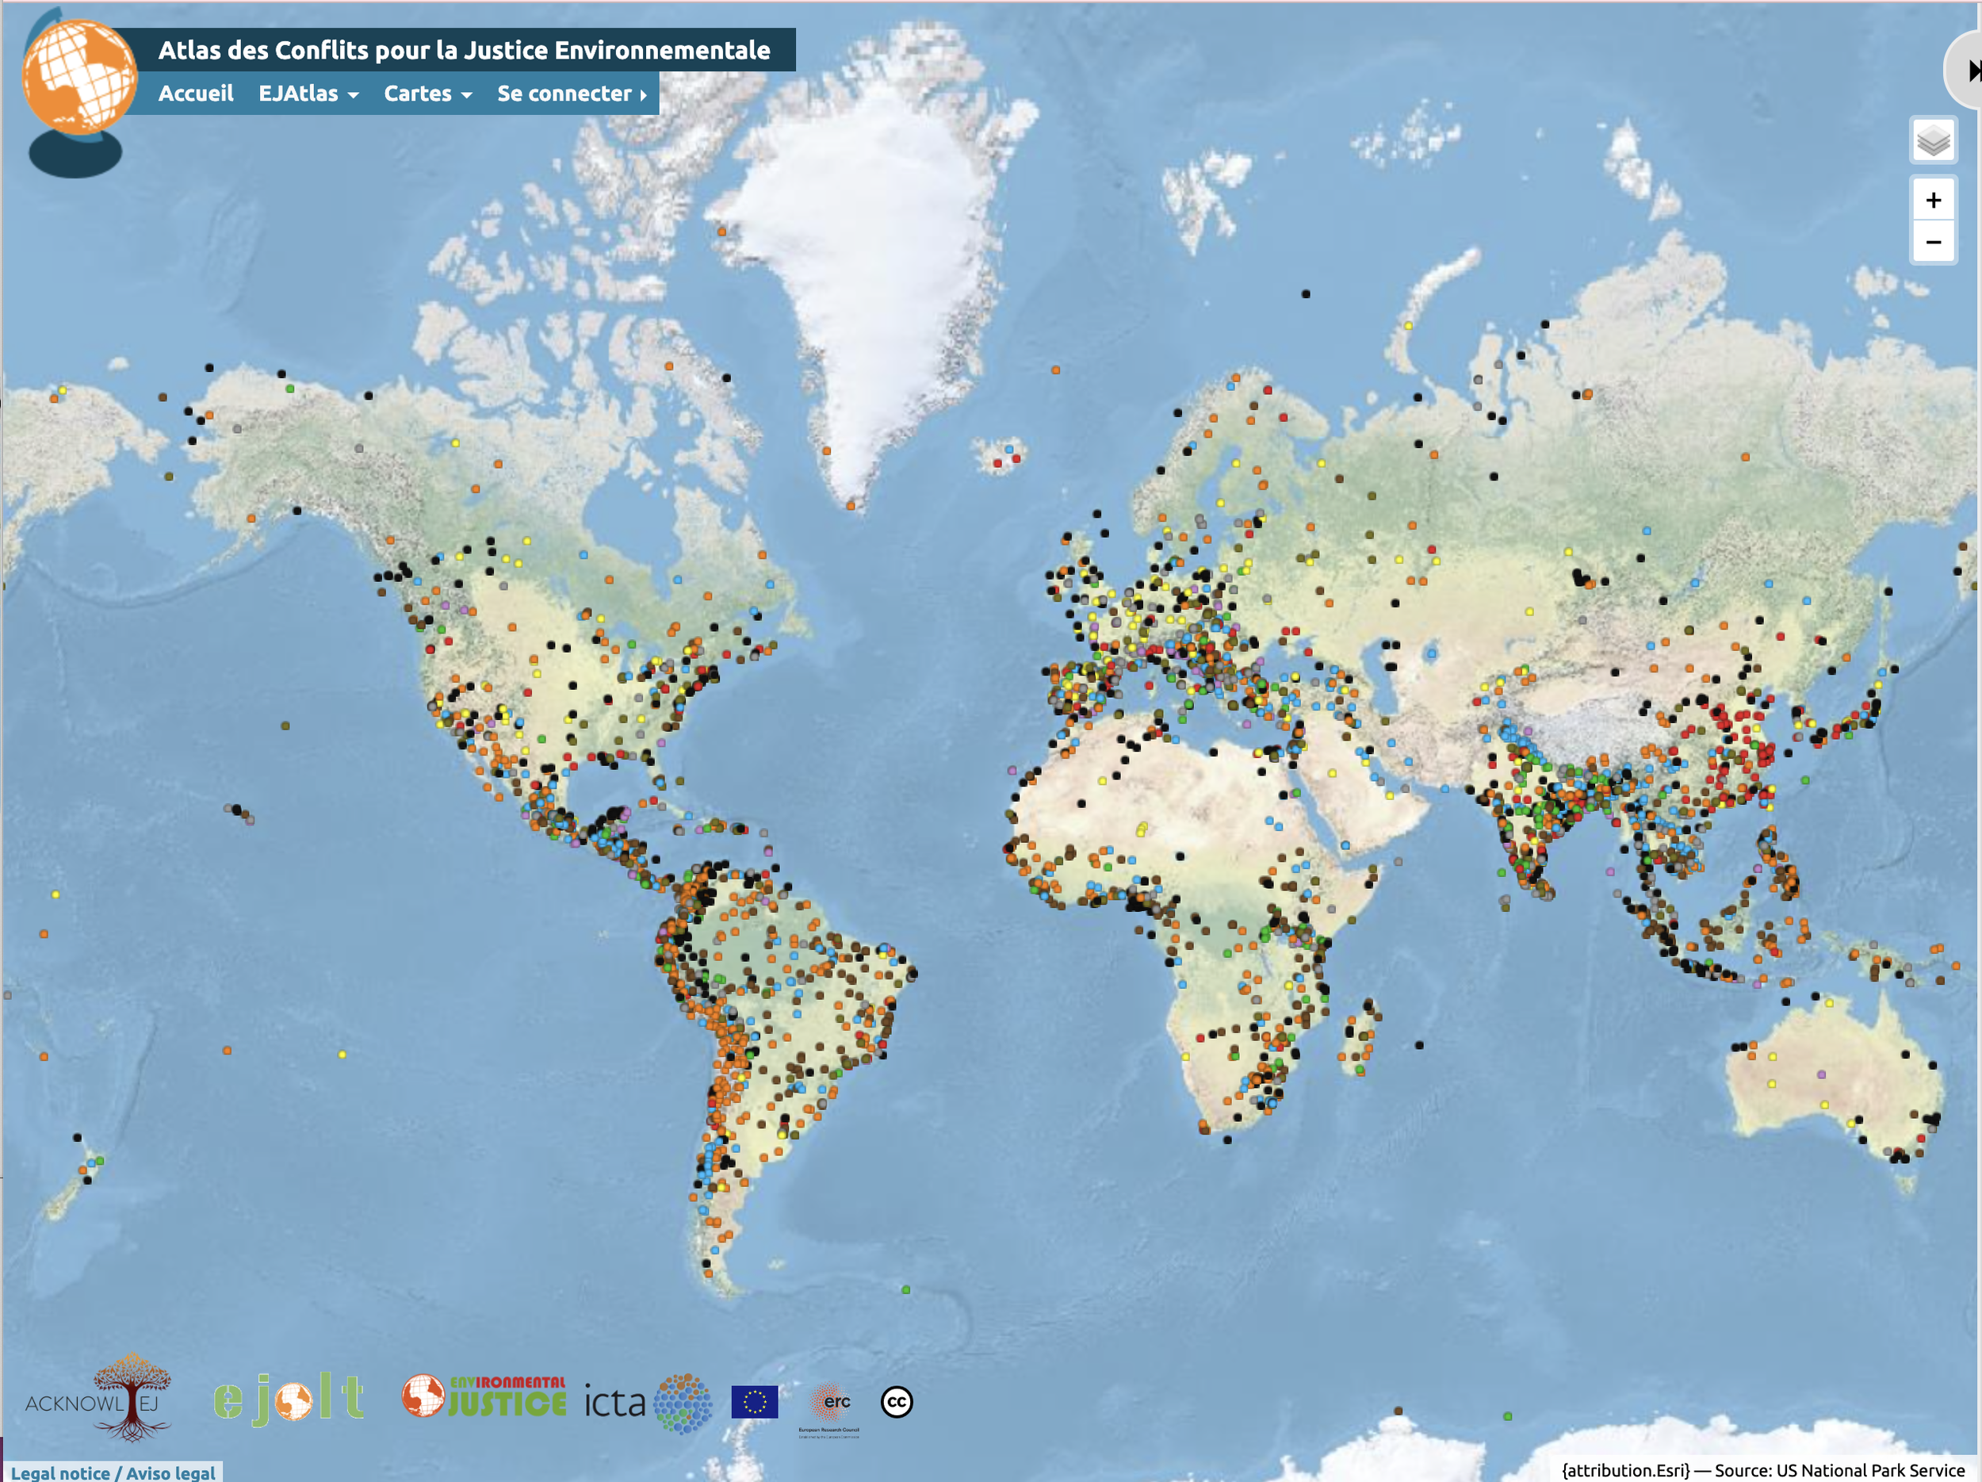Expand the Cartes dropdown menu

click(x=427, y=94)
